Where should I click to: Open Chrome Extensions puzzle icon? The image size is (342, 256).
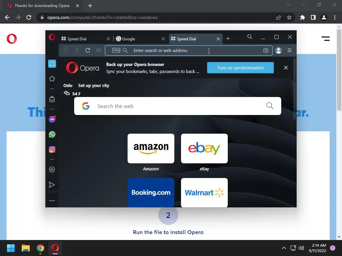[x=302, y=17]
